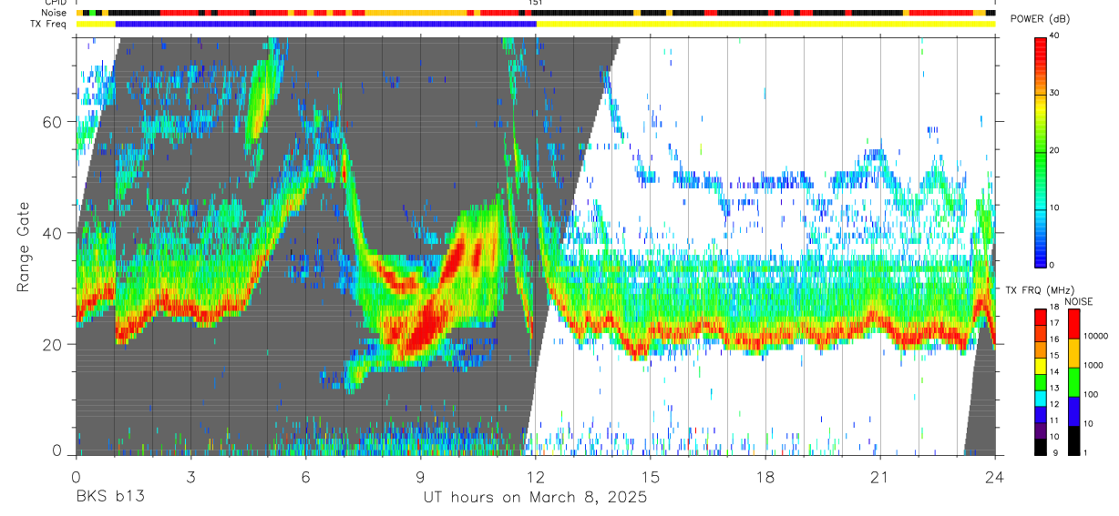Viewport: 1119px width, 516px height.
Task: Click the multicolored Noise strip above plot
Action: coord(536,14)
